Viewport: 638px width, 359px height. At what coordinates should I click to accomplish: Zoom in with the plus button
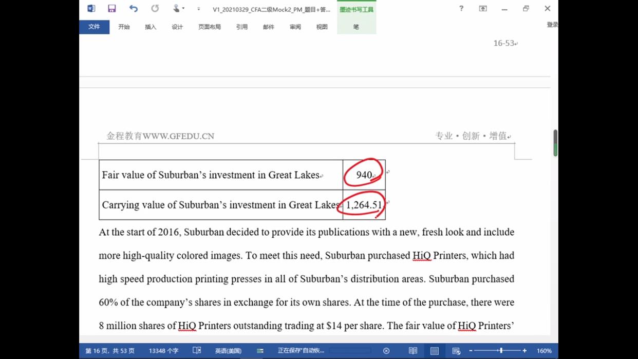(x=524, y=351)
